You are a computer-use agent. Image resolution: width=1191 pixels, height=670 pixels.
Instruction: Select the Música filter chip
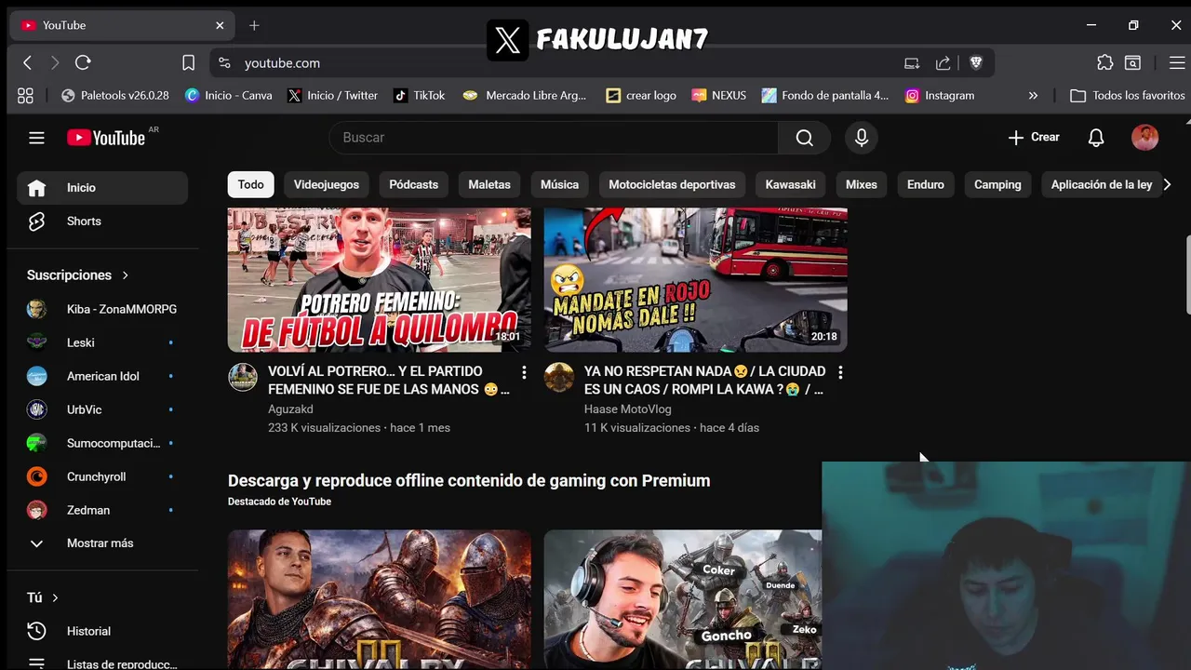coord(560,184)
